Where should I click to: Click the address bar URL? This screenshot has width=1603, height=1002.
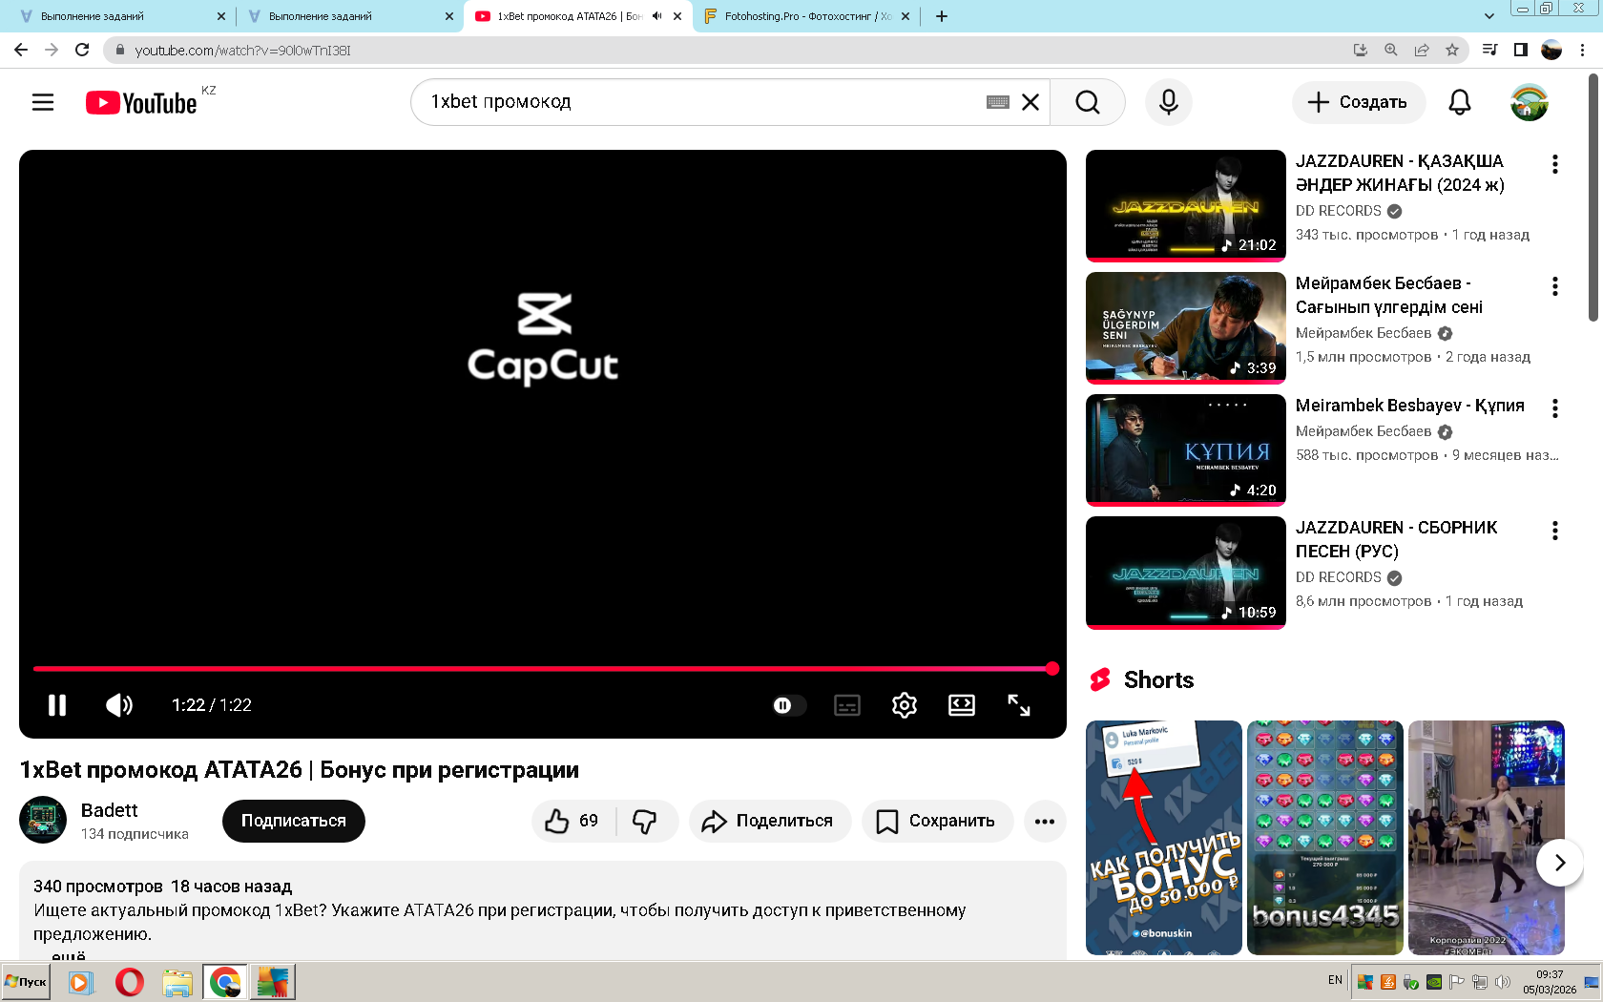tap(242, 51)
